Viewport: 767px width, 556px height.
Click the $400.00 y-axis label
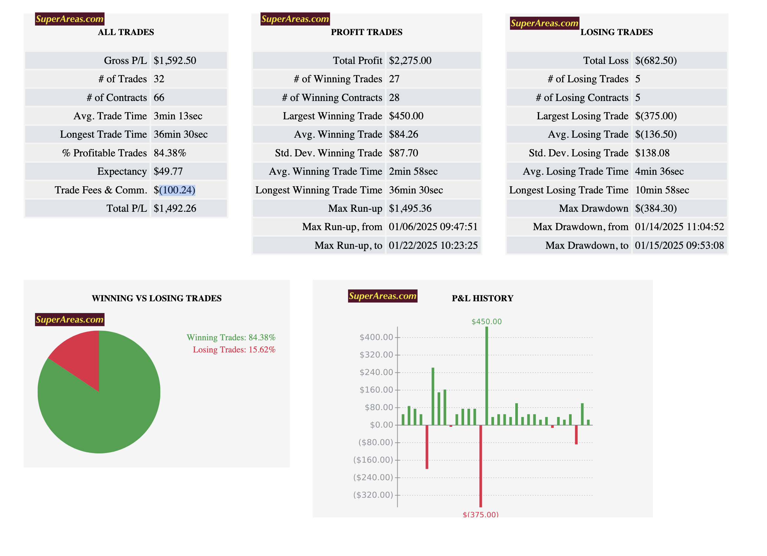pyautogui.click(x=376, y=337)
